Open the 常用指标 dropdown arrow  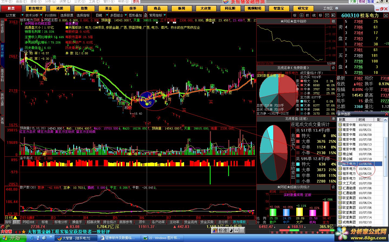tap(165, 15)
